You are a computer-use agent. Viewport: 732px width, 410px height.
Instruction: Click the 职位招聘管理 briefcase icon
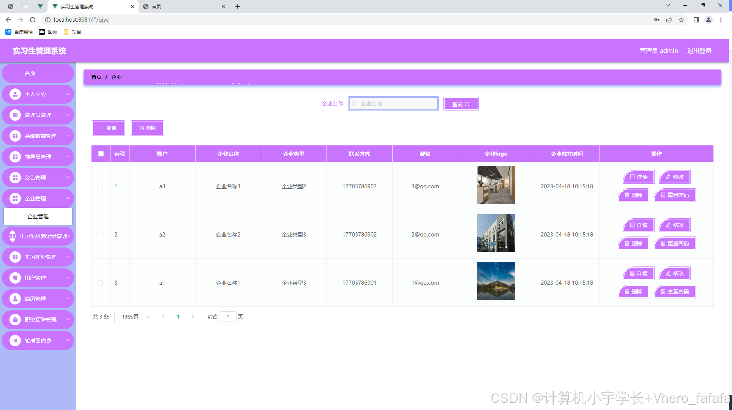[15, 320]
